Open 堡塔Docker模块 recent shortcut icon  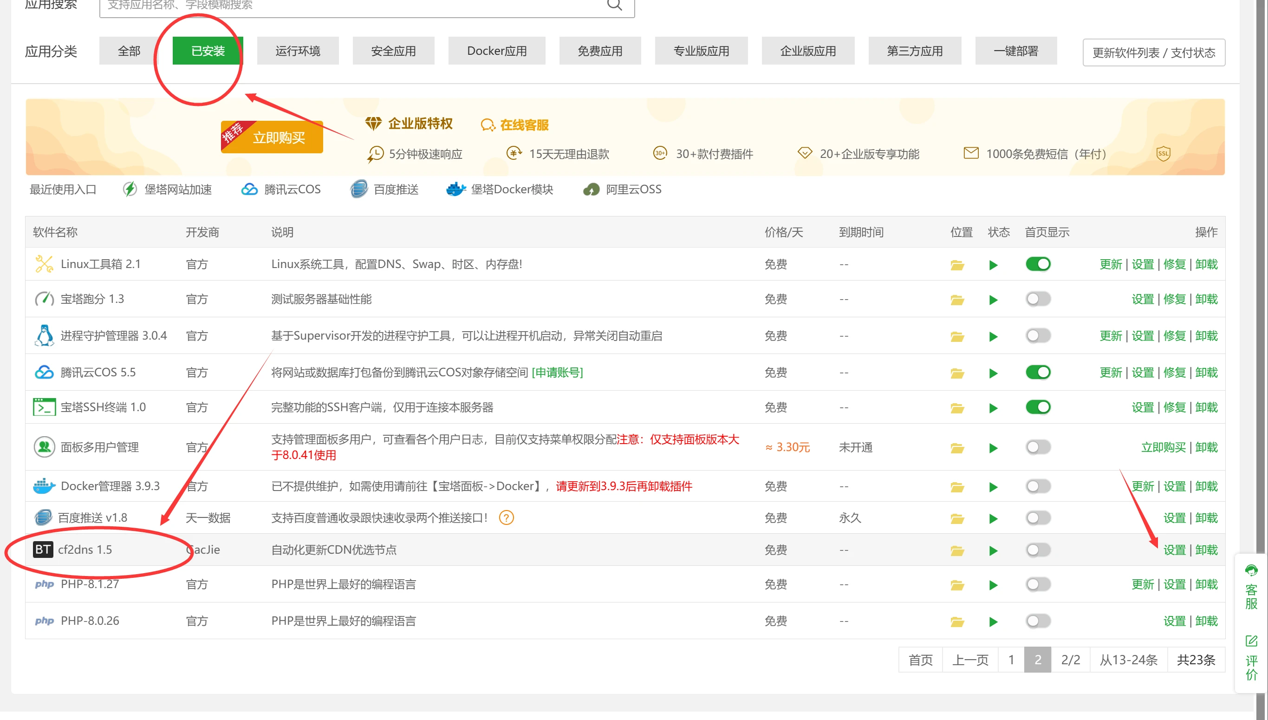455,189
